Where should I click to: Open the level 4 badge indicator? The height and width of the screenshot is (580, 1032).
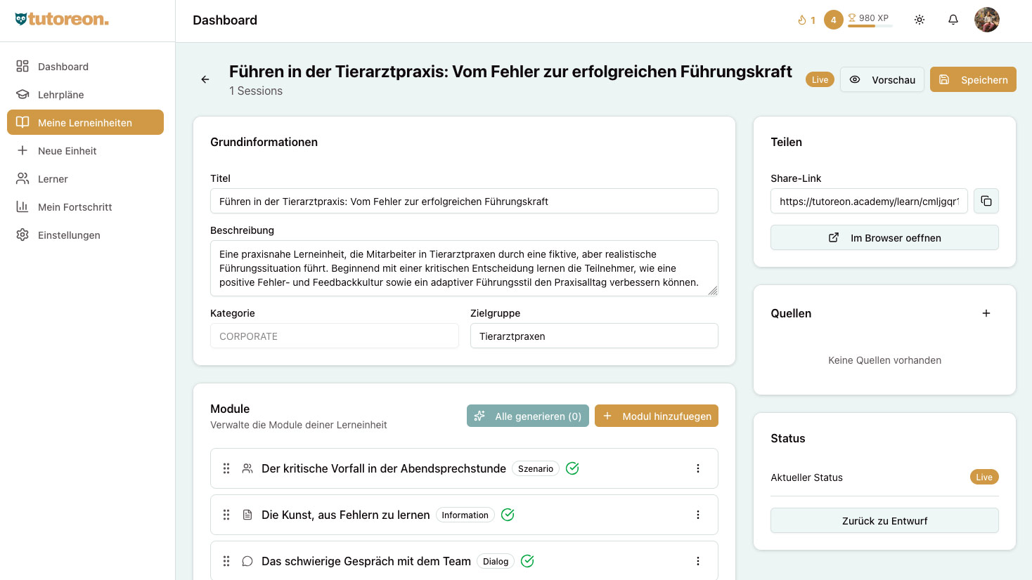[833, 19]
